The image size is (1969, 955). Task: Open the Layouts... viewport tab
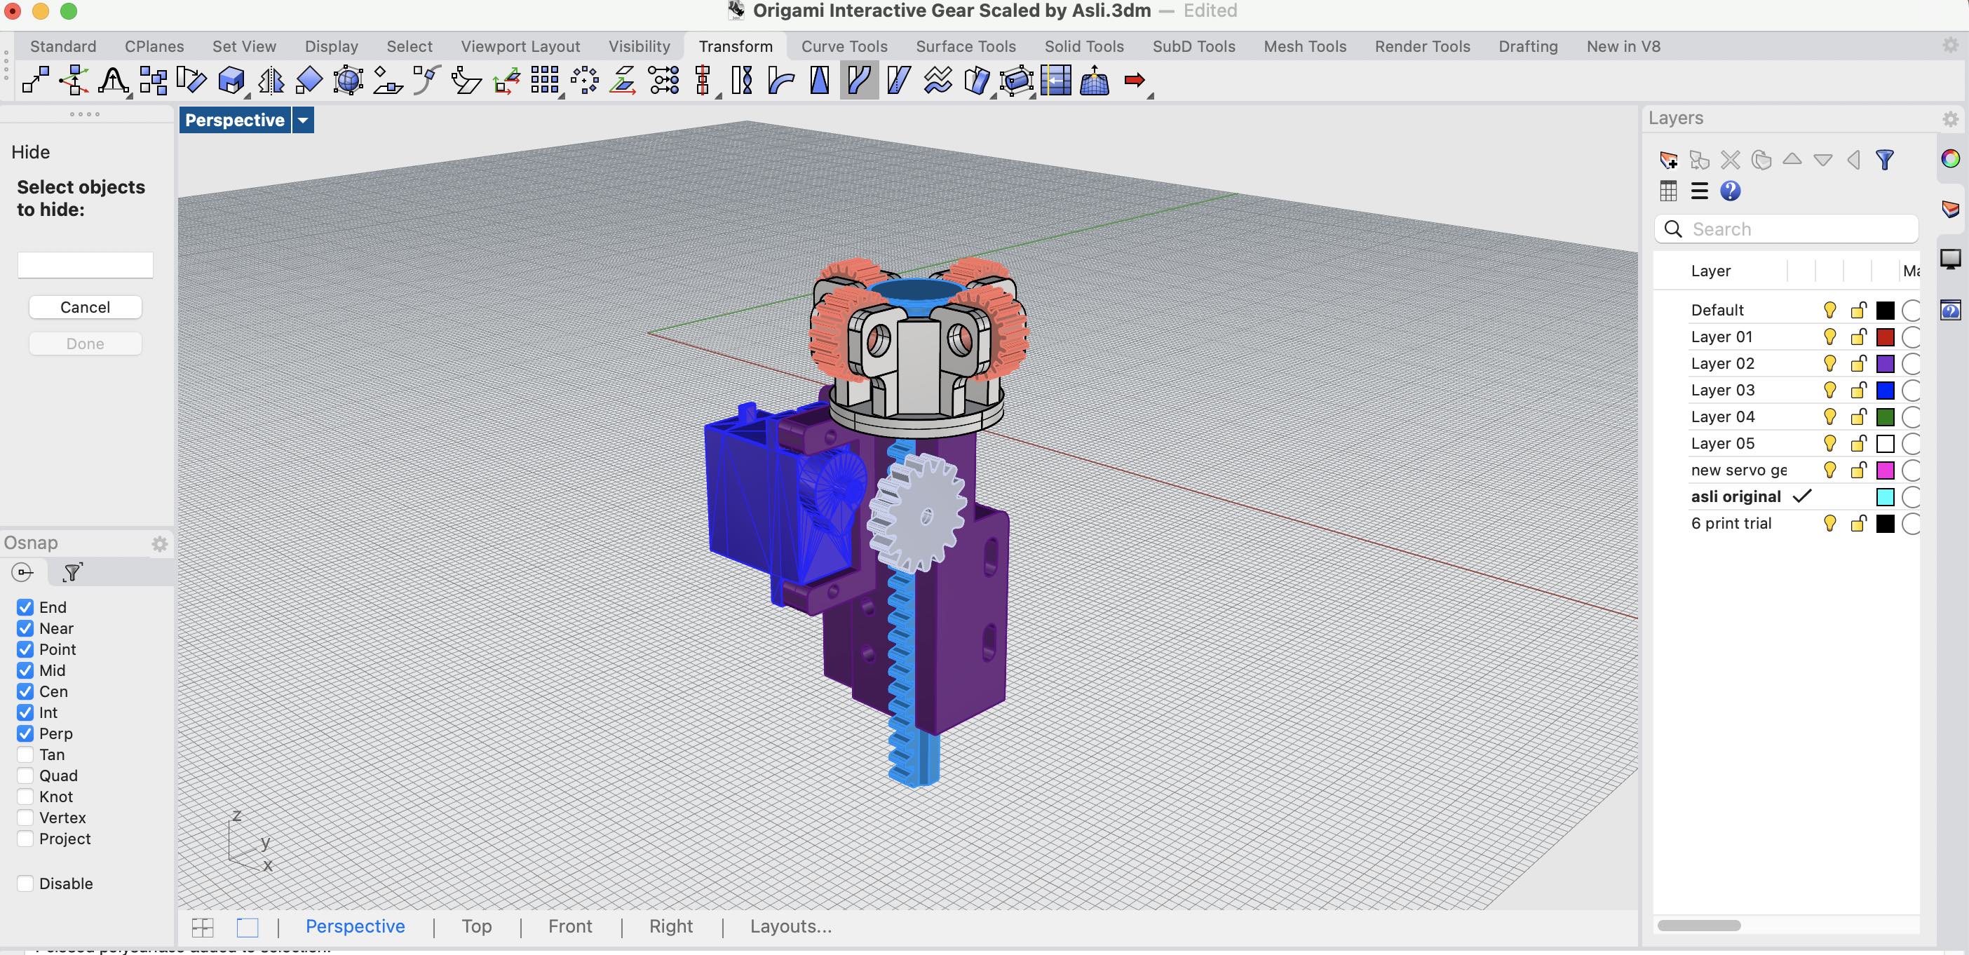click(791, 927)
